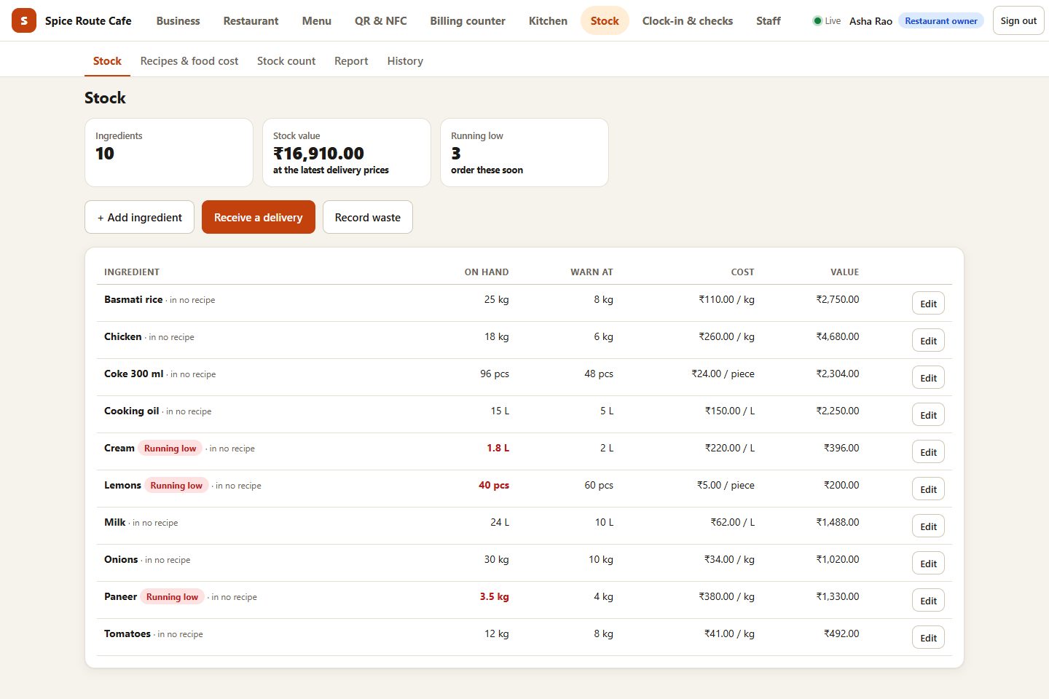Image resolution: width=1049 pixels, height=699 pixels.
Task: Open QR & NFC page
Action: coord(381,21)
